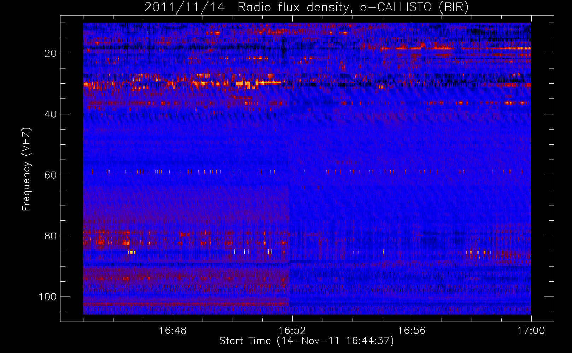Image resolution: width=572 pixels, height=353 pixels.
Task: Click the 'Frequency (MHZ)' axis label
Action: [x=27, y=169]
